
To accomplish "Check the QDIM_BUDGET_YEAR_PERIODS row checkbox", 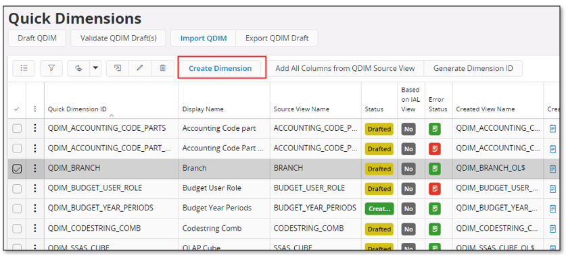I will (x=17, y=208).
